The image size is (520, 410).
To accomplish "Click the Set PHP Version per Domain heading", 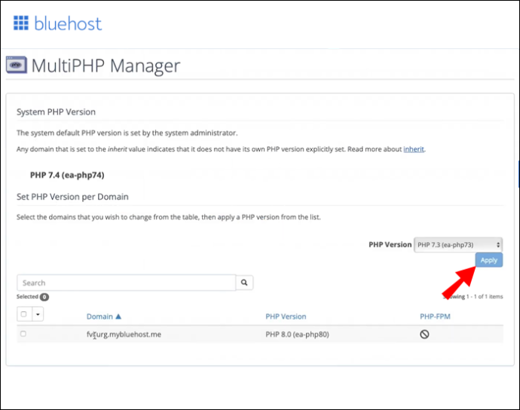I will [x=72, y=197].
